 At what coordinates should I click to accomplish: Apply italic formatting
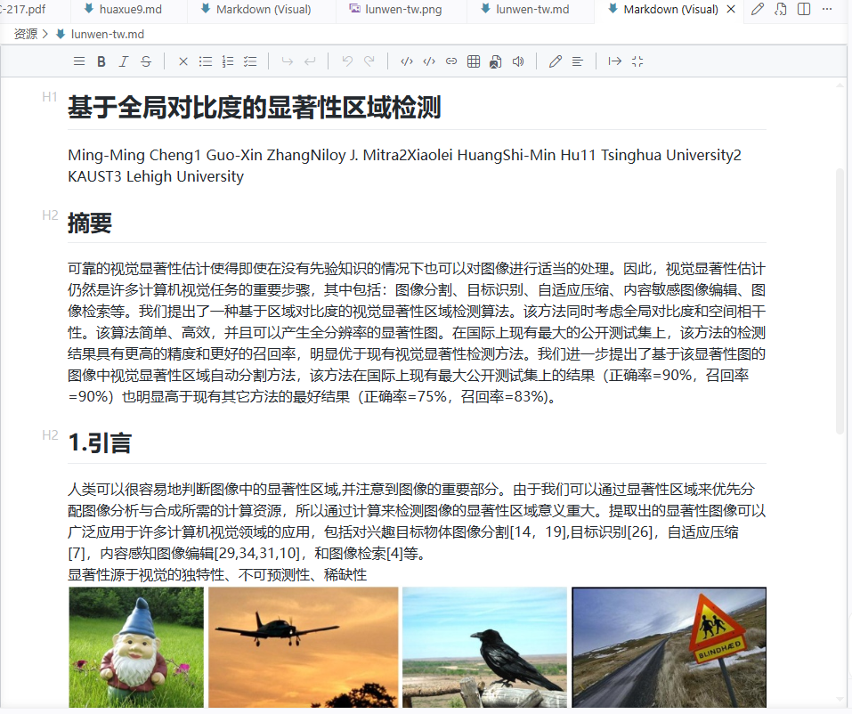(x=124, y=61)
